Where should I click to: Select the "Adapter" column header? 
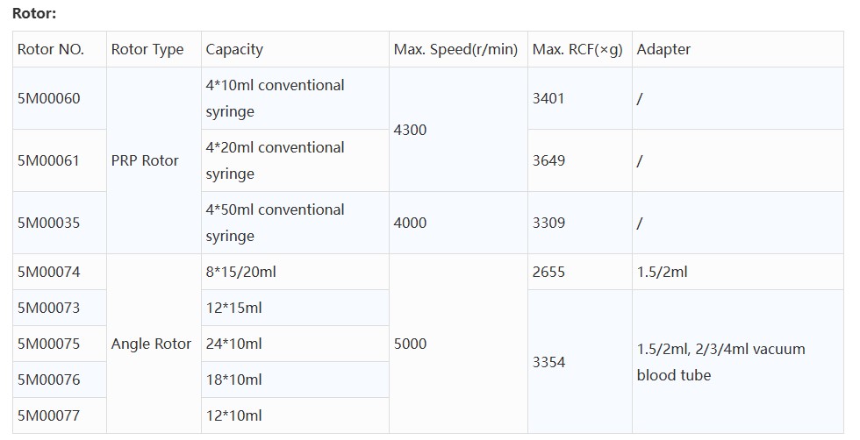tap(663, 50)
